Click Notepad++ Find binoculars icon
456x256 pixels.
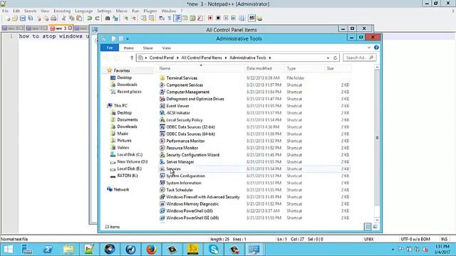(x=108, y=18)
